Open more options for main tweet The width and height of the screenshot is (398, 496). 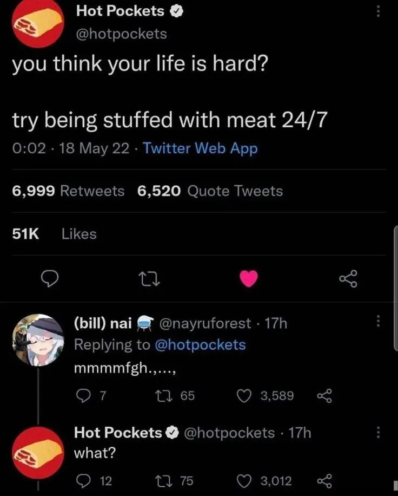(x=378, y=12)
